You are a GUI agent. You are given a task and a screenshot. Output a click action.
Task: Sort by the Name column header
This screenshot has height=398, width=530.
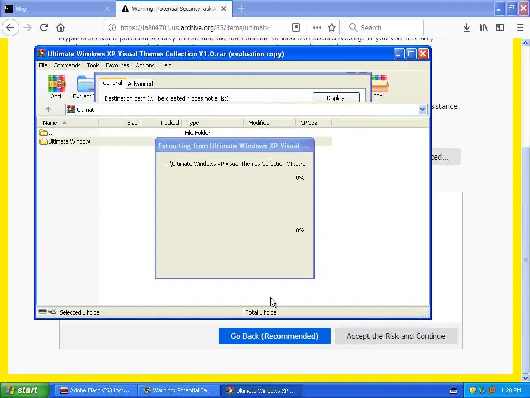point(68,123)
